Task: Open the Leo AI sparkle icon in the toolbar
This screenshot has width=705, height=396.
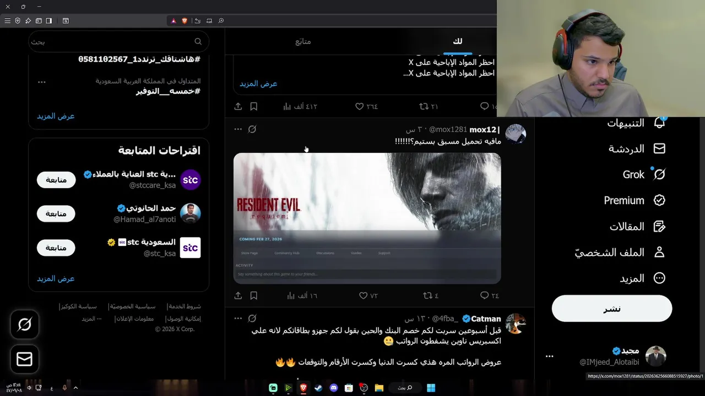Action: point(28,21)
